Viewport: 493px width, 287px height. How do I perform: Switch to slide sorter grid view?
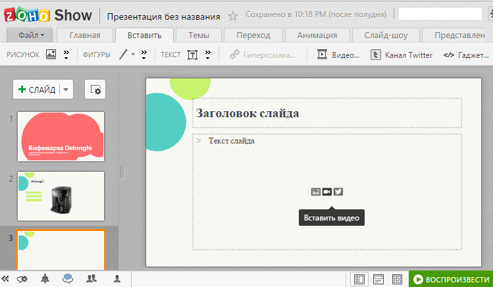397,279
